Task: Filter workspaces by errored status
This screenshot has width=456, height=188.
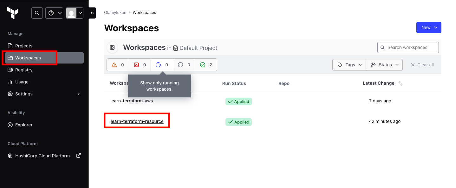Action: pos(140,65)
